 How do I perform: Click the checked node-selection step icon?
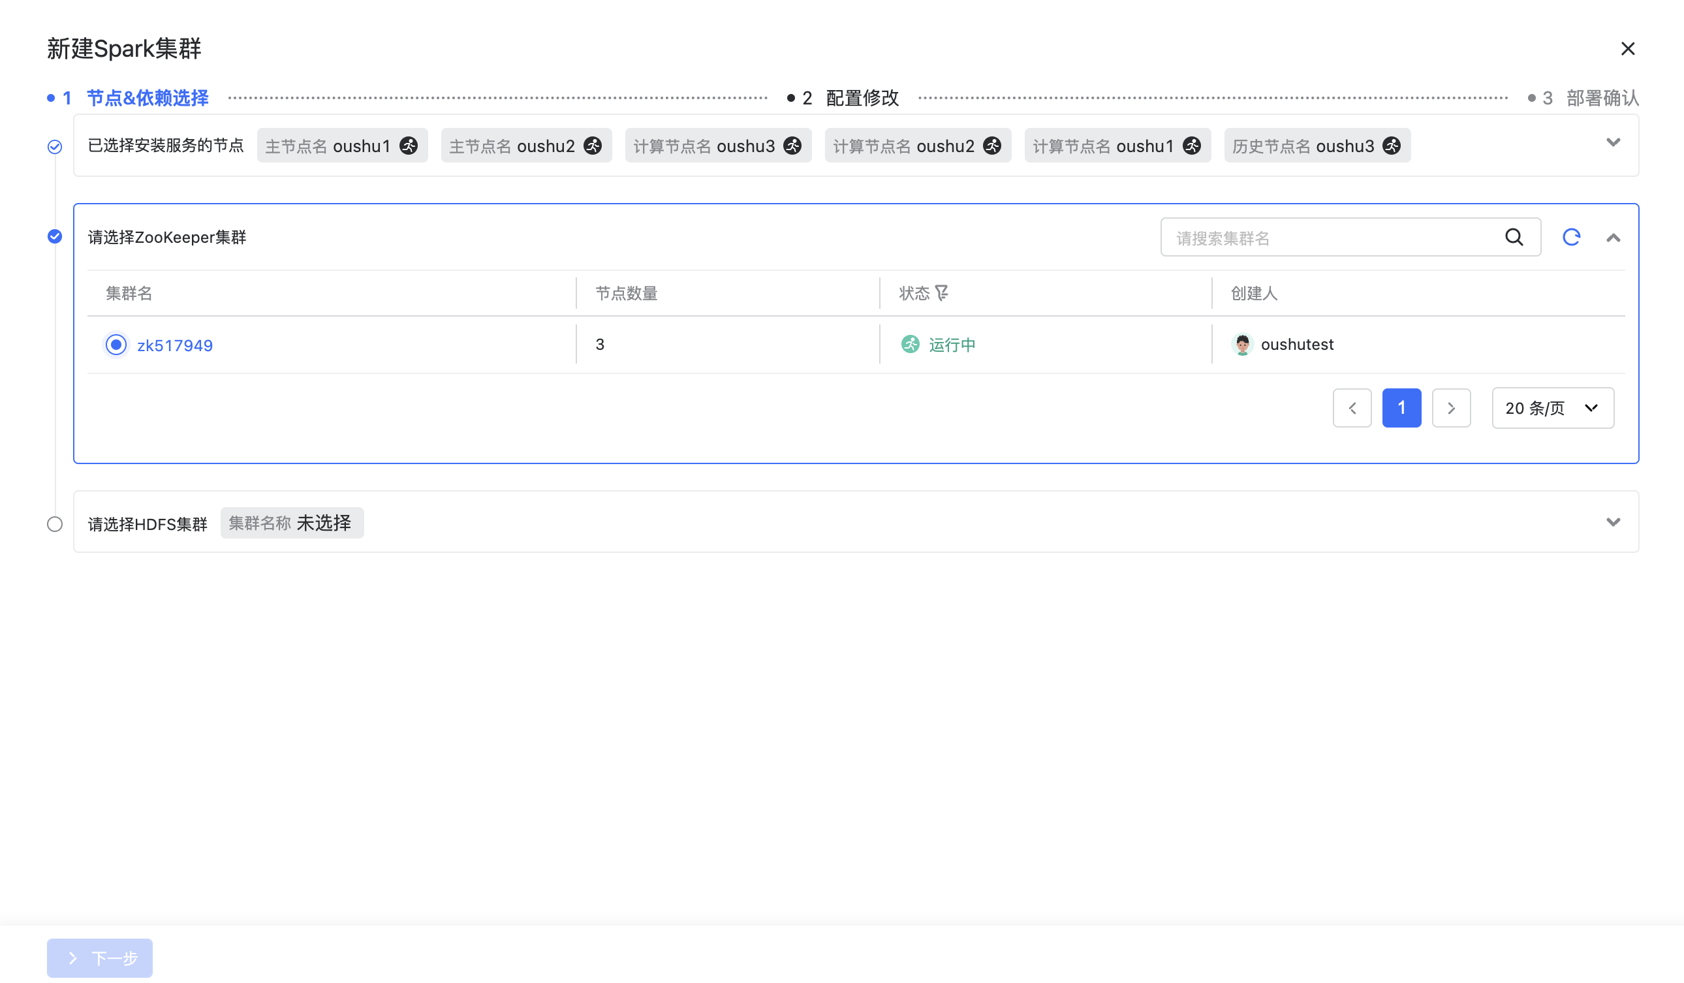tap(55, 146)
